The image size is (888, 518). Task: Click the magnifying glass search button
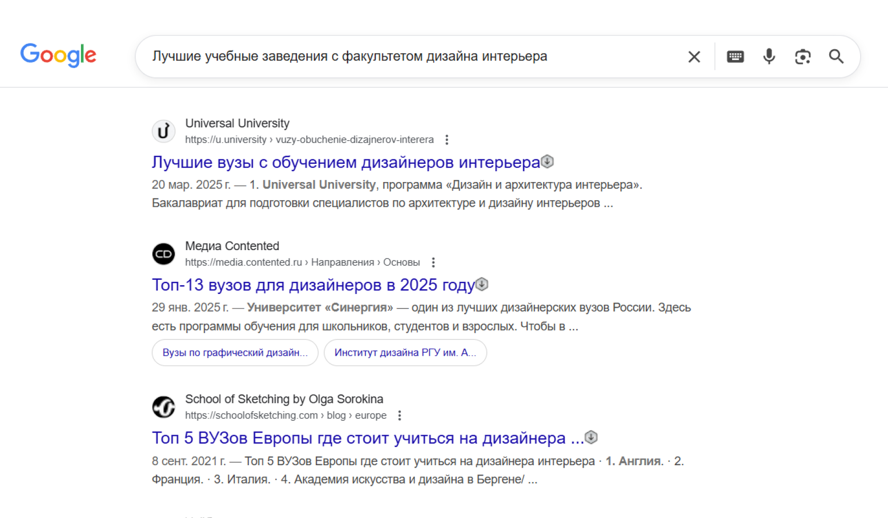pyautogui.click(x=836, y=57)
